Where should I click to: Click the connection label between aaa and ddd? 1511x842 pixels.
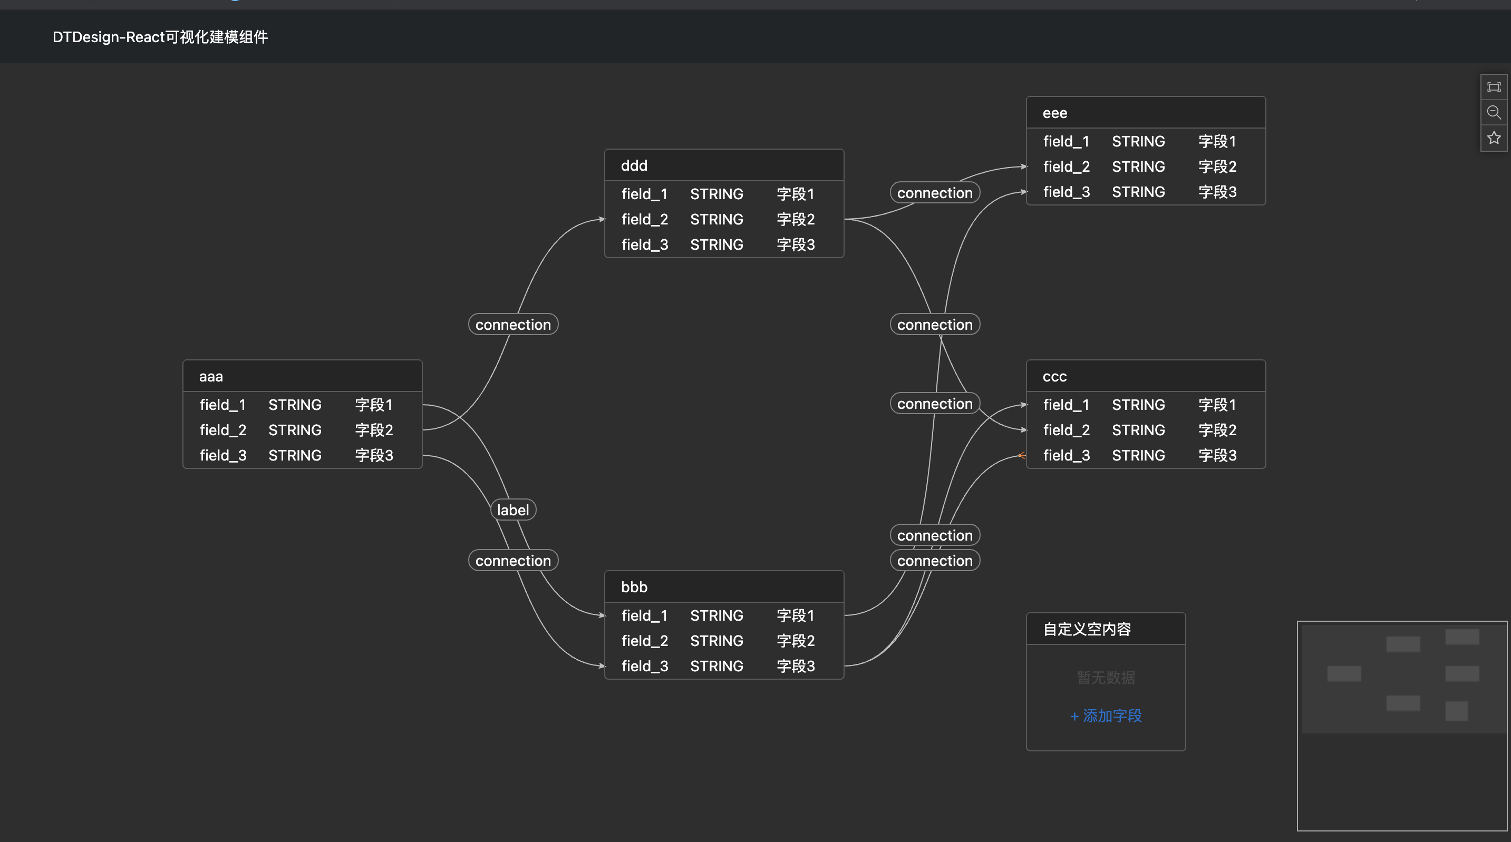point(512,324)
